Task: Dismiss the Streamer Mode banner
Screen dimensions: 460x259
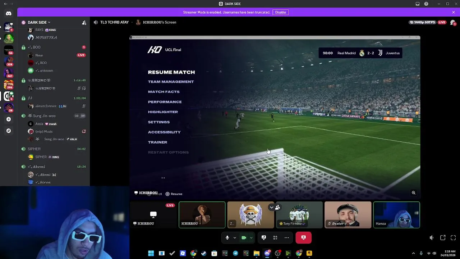Action: 454,12
